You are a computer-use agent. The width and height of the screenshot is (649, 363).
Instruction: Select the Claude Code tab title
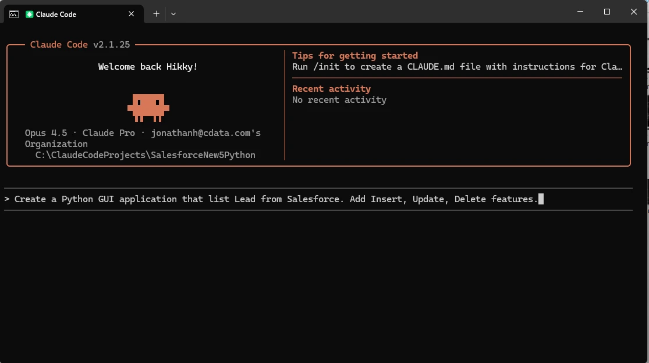[x=56, y=14]
